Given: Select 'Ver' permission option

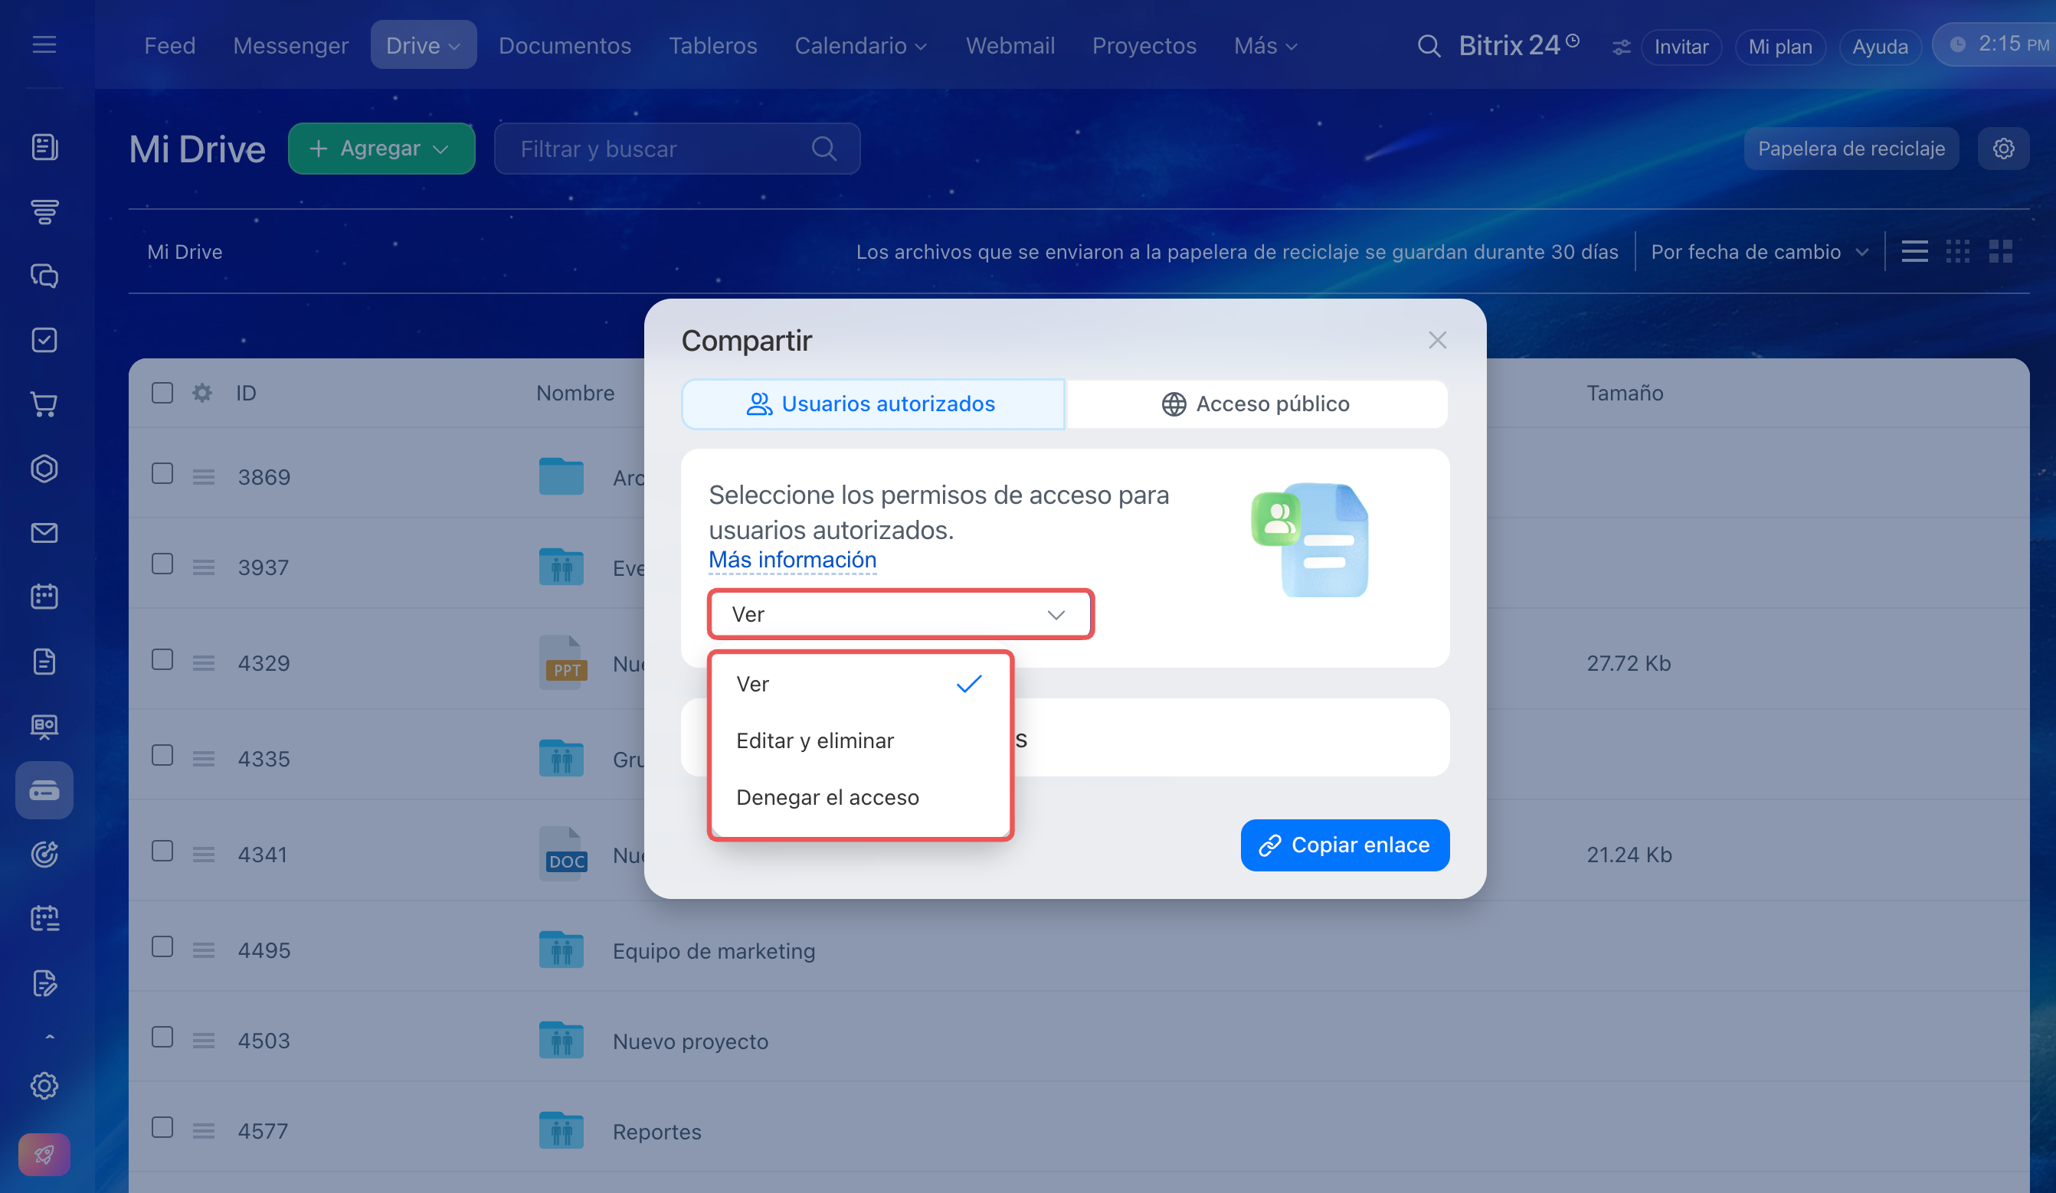Looking at the screenshot, I should click(860, 684).
